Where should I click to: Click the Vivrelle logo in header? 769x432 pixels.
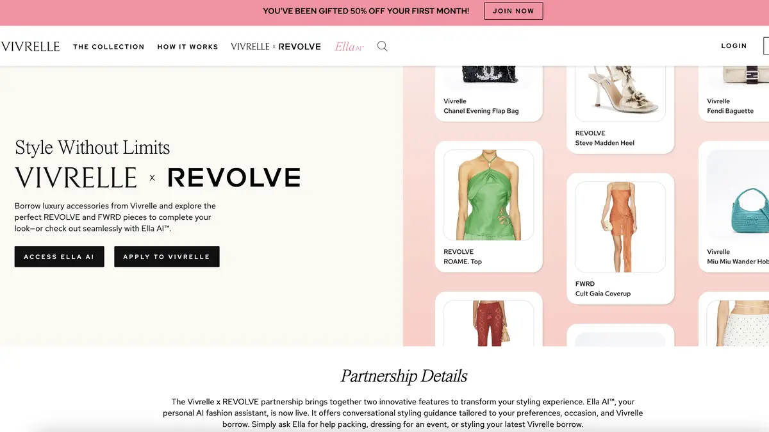point(30,46)
